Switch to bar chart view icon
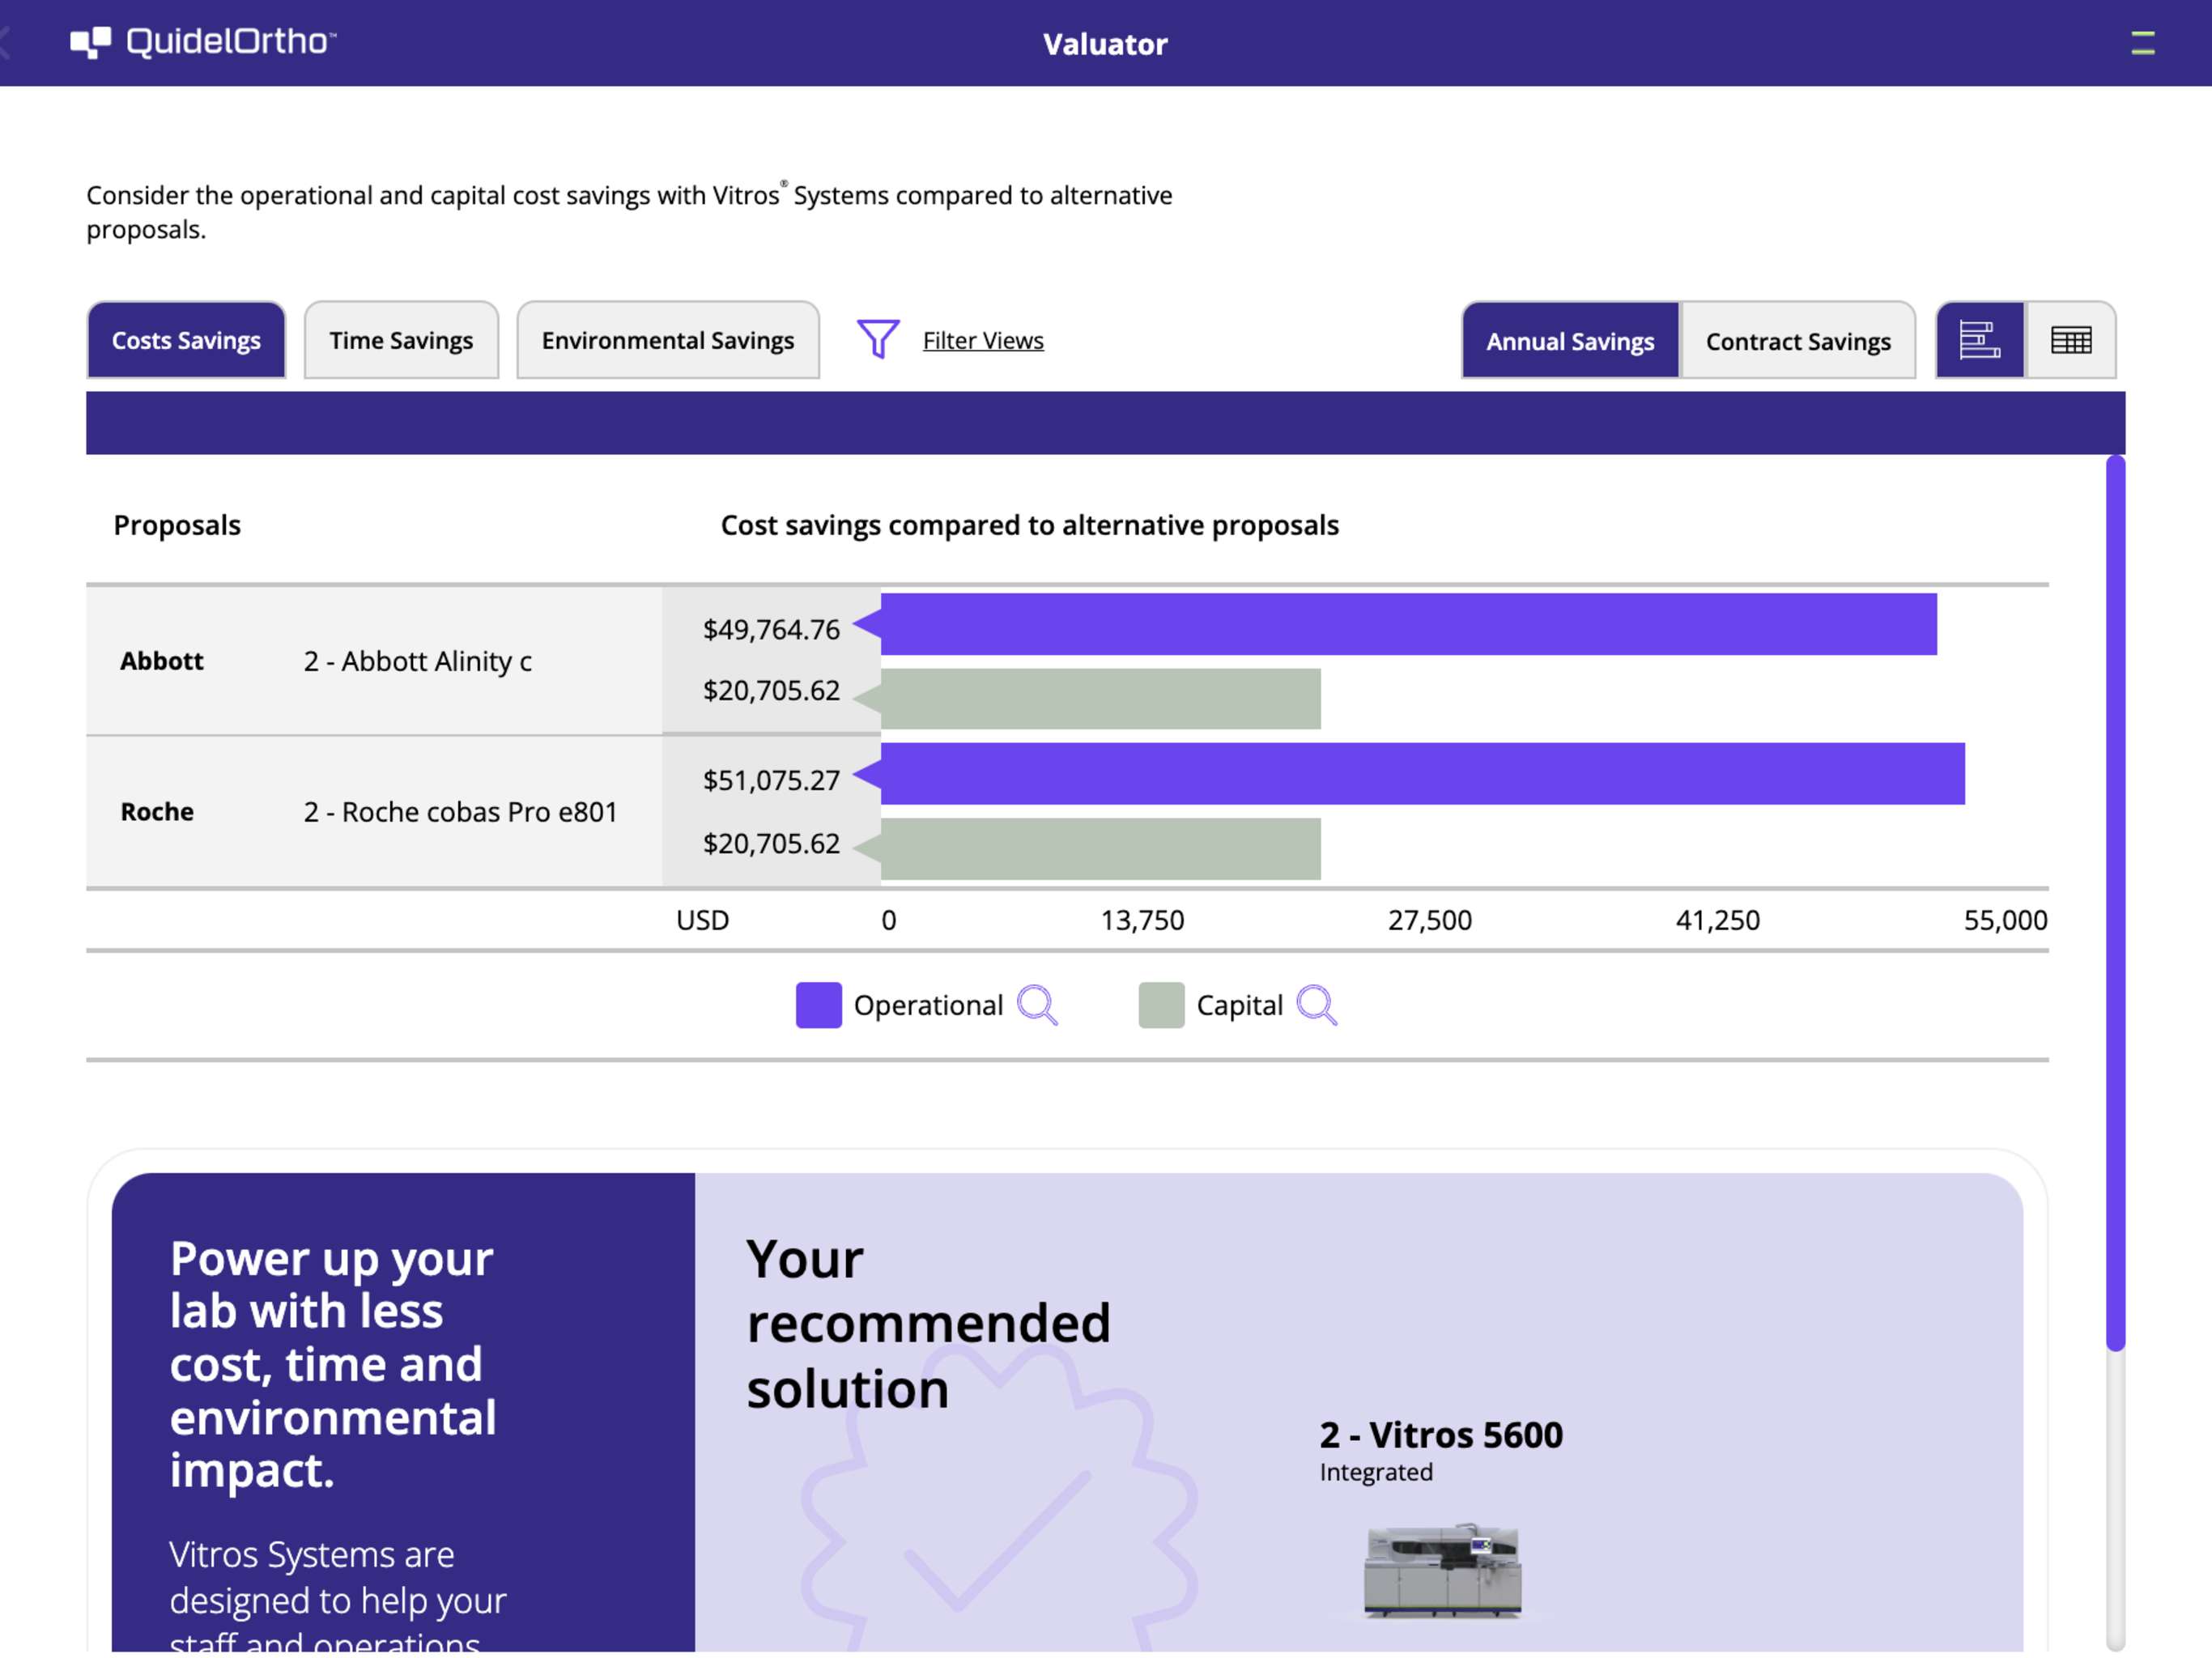 pos(1980,340)
